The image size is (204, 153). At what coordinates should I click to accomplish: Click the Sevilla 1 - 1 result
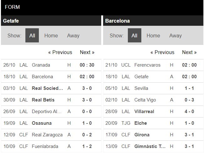tap(189, 88)
